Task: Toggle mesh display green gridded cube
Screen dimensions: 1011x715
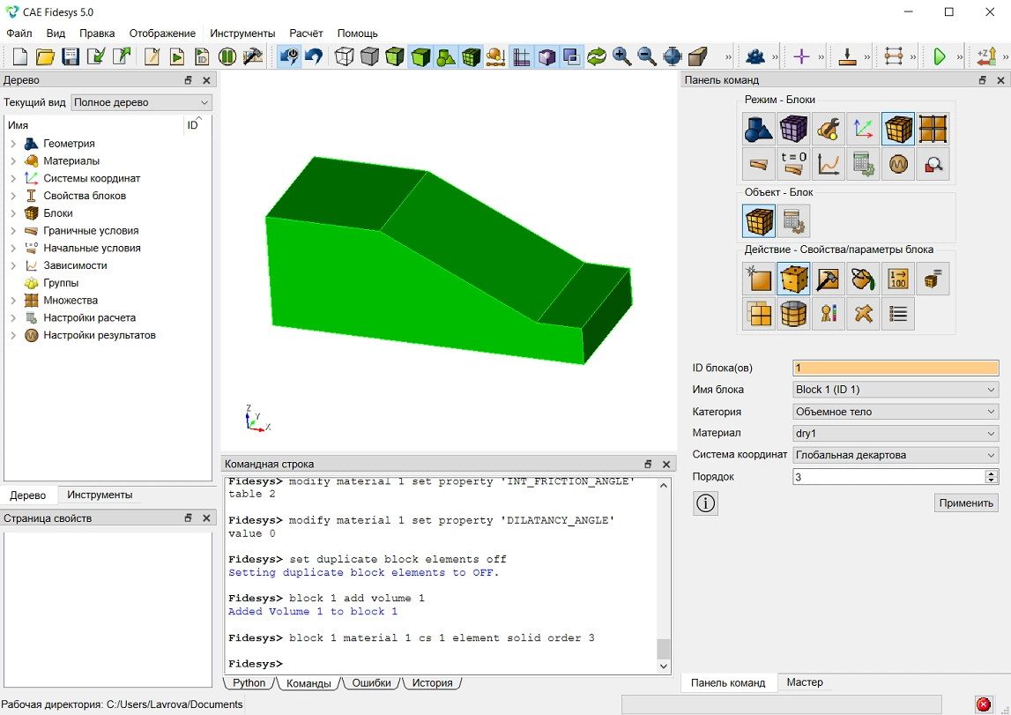Action: [472, 56]
